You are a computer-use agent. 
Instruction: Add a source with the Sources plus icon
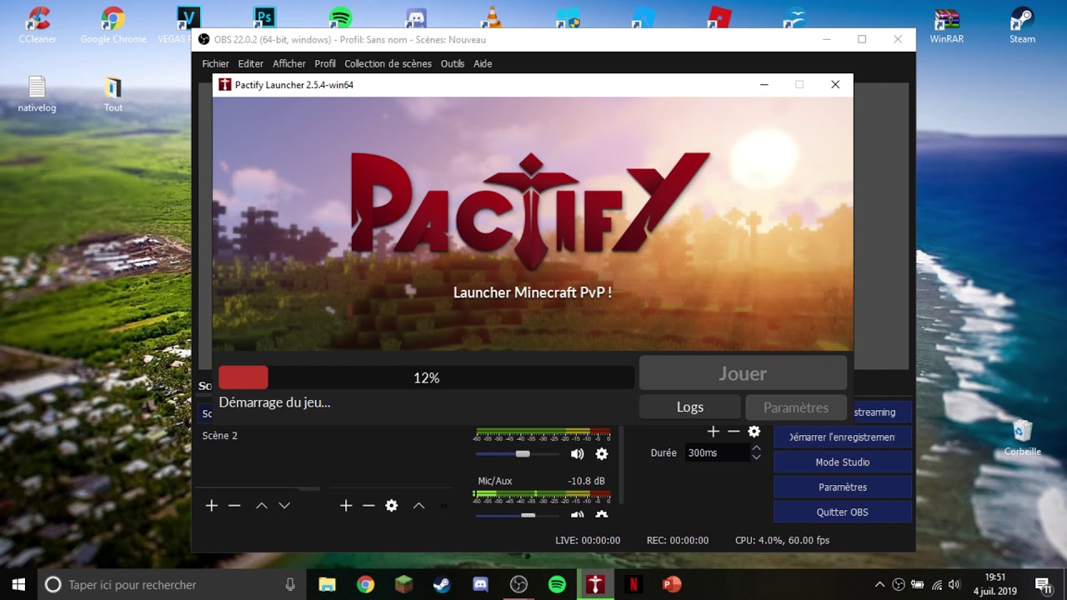pyautogui.click(x=346, y=506)
